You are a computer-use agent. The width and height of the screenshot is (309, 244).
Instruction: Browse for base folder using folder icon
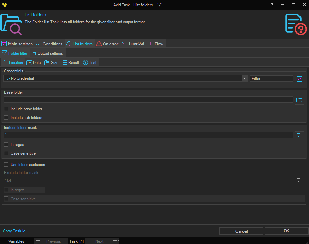(299, 100)
